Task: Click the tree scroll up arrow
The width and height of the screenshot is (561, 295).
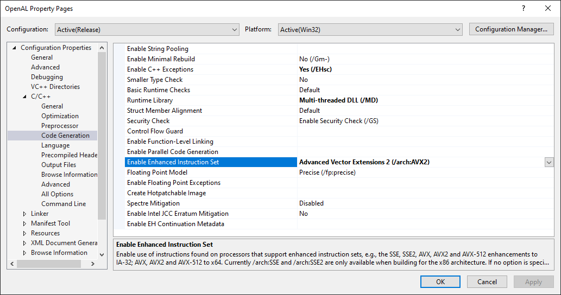Action: [x=102, y=48]
